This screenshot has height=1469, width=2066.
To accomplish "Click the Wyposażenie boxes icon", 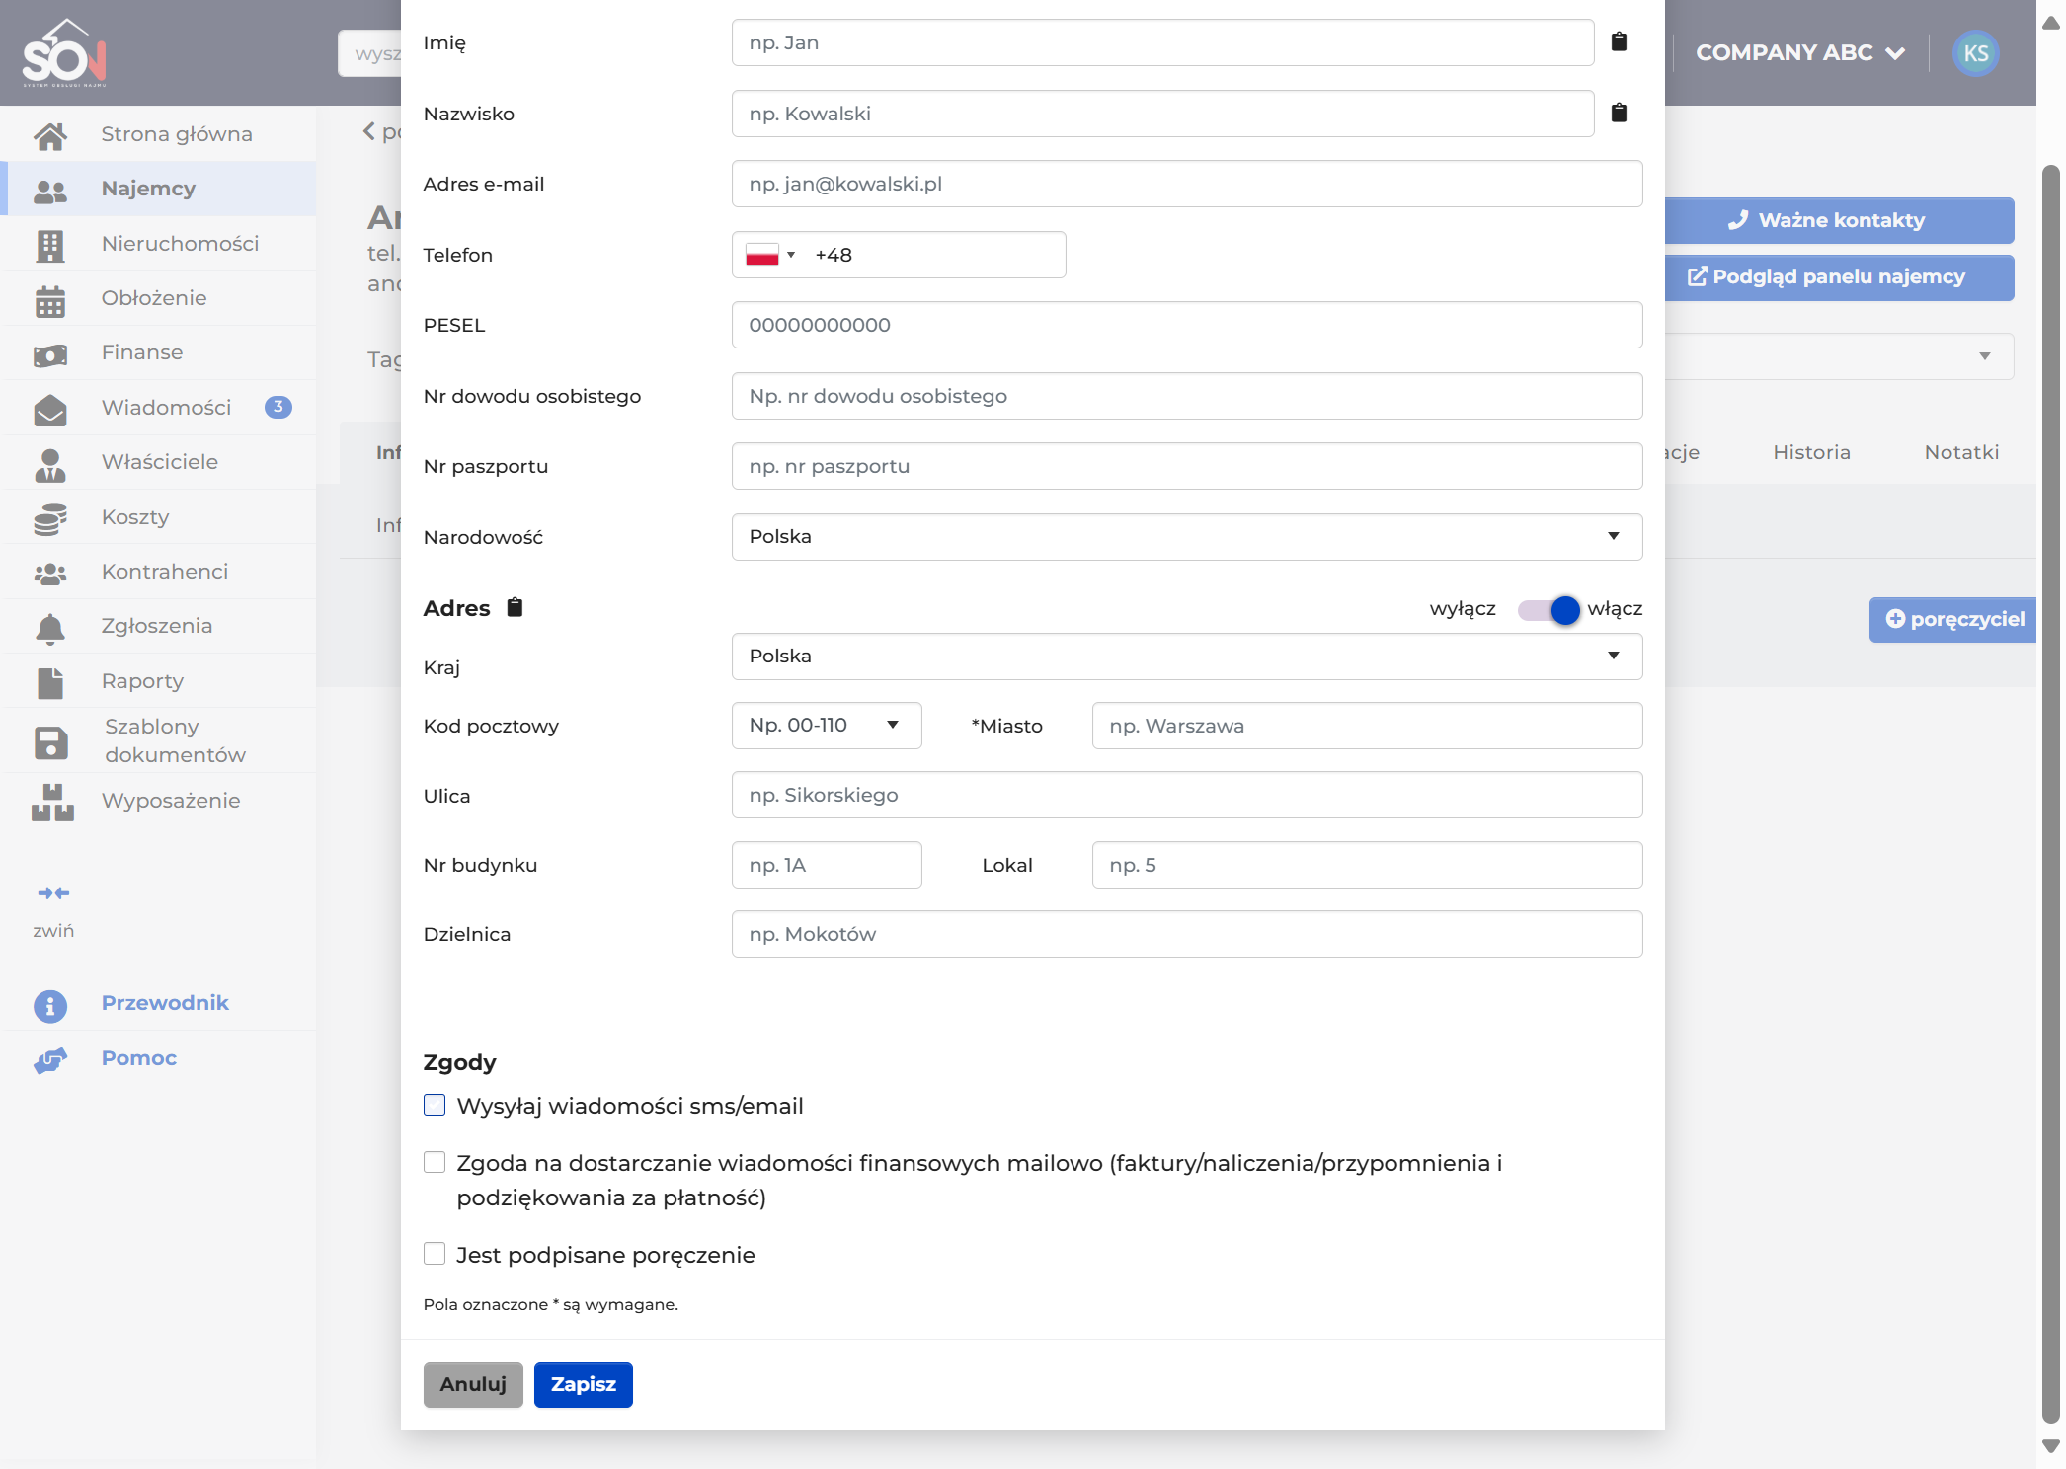I will [52, 802].
